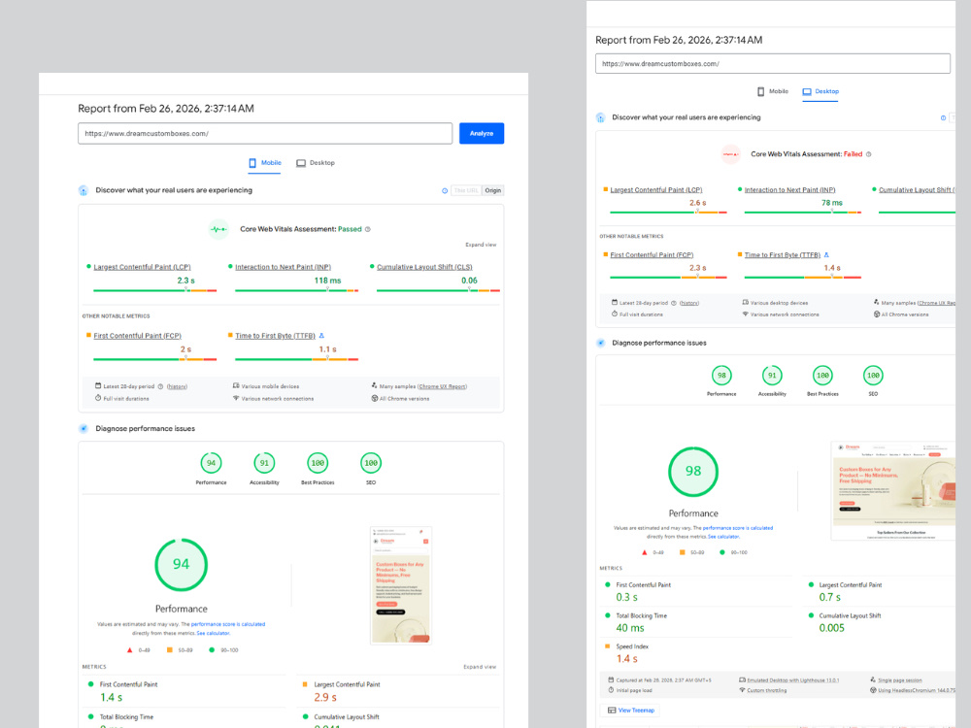The width and height of the screenshot is (971, 728).
Task: Click INP distribution bar at 118 ms
Action: [296, 289]
